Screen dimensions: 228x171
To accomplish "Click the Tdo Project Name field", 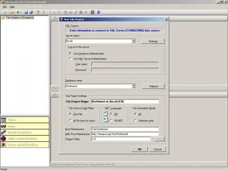I will click(125, 102).
